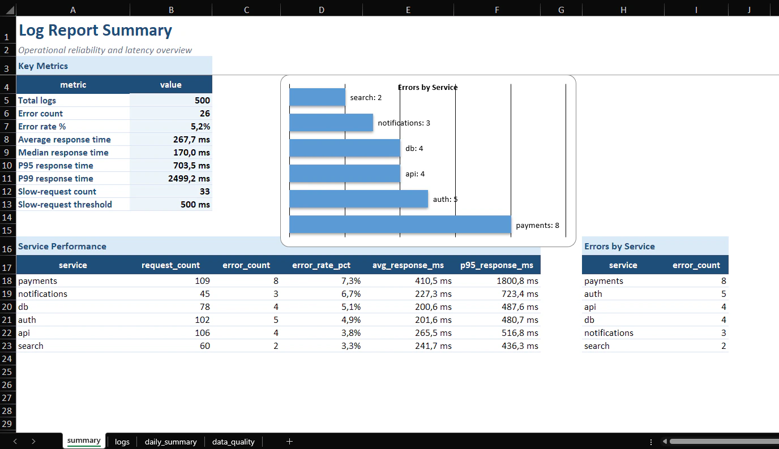This screenshot has width=779, height=449.
Task: Select the column A header
Action: click(x=73, y=10)
